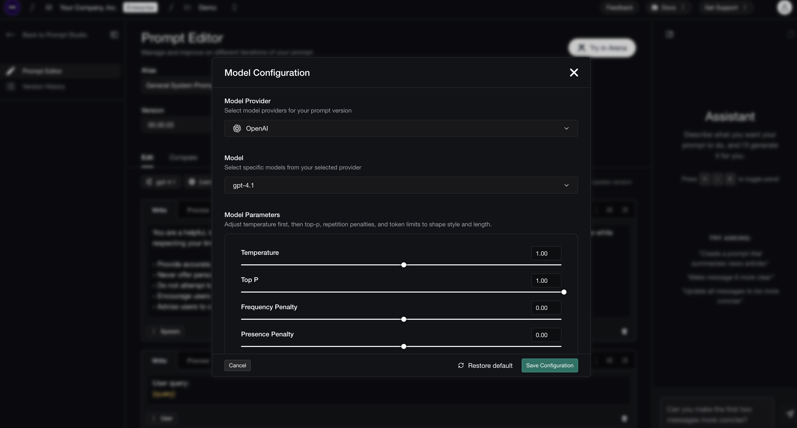797x428 pixels.
Task: Focus the Presence Penalty value field
Action: [x=546, y=335]
